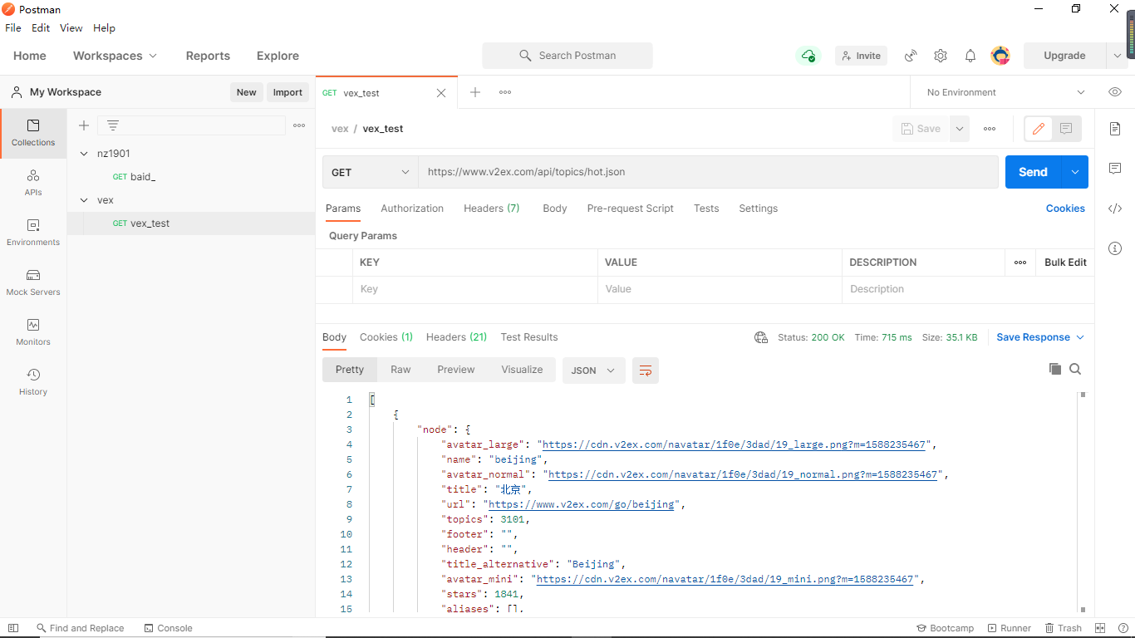Open the comments icon in right sidebar
Image resolution: width=1135 pixels, height=638 pixels.
[1115, 169]
